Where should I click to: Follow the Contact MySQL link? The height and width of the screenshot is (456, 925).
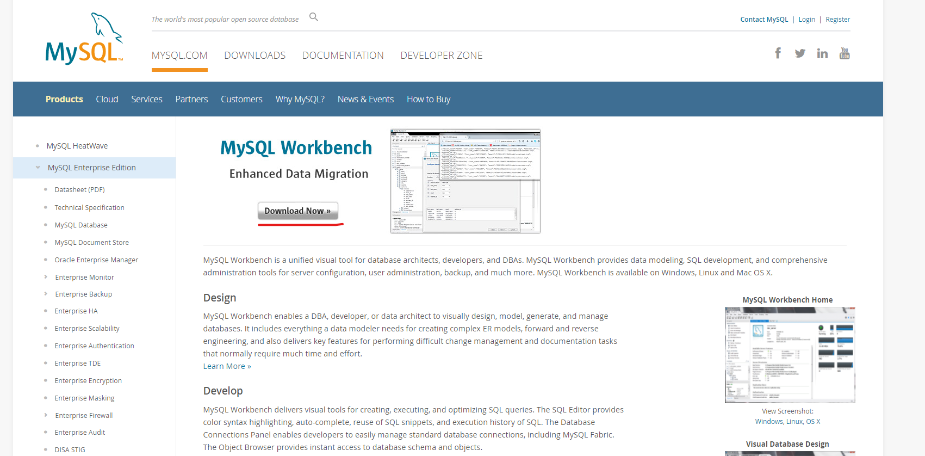[x=764, y=20]
